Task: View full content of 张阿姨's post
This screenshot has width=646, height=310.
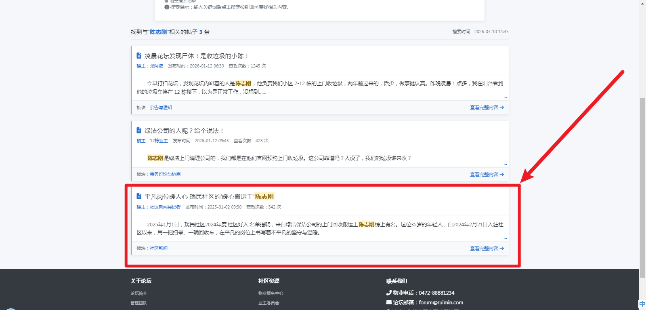Action: 487,108
